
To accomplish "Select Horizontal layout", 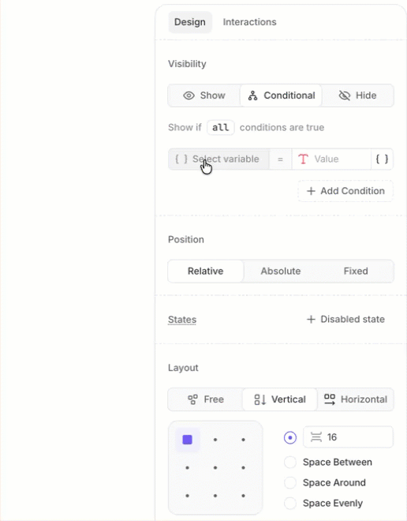I will click(x=356, y=399).
